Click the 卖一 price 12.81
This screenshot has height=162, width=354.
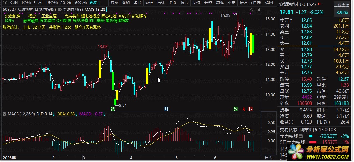tap(307, 43)
